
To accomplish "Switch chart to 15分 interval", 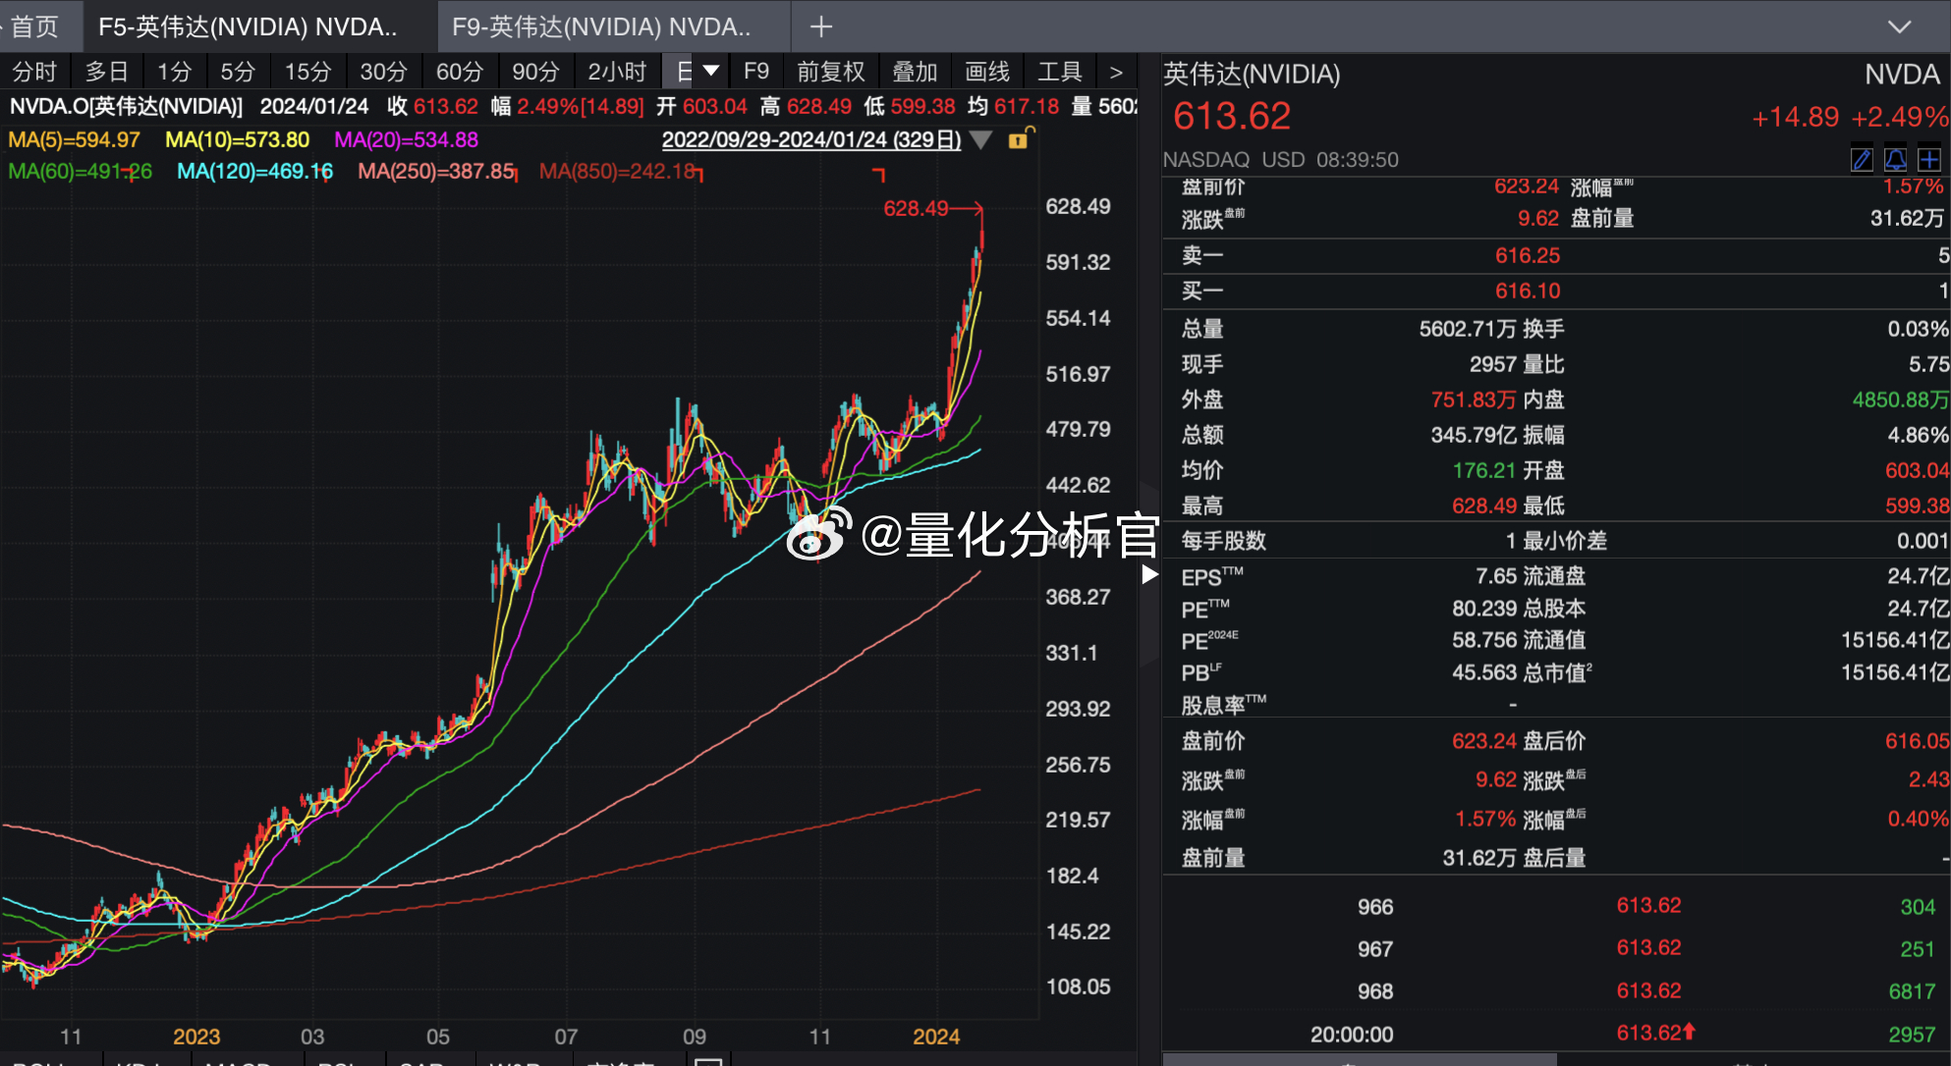I will coord(308,72).
